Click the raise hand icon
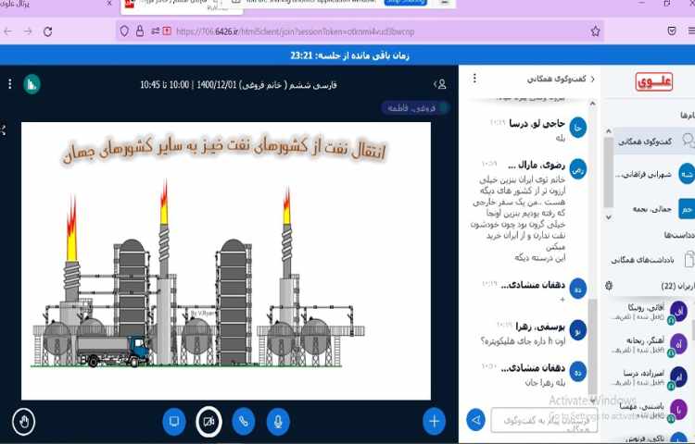Viewport: 695px width, 444px height. point(24,422)
